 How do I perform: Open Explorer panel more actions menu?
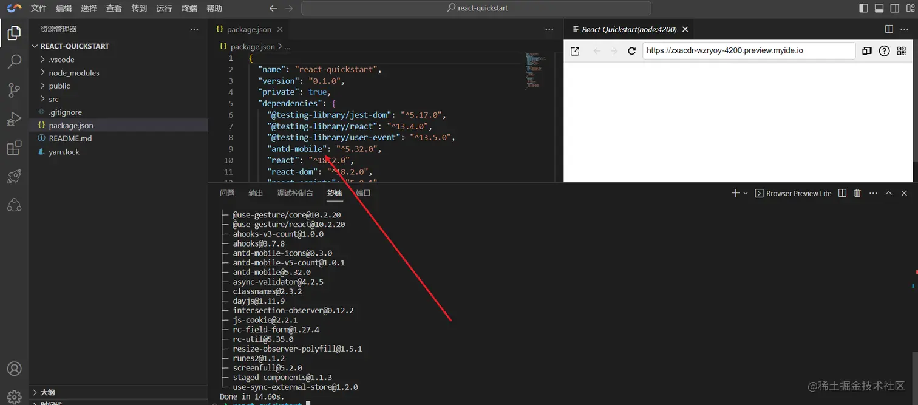click(x=194, y=29)
